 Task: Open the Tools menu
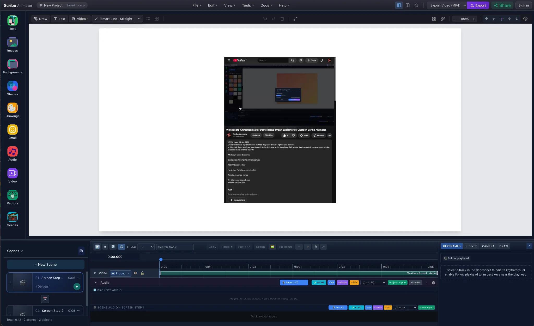(x=248, y=5)
